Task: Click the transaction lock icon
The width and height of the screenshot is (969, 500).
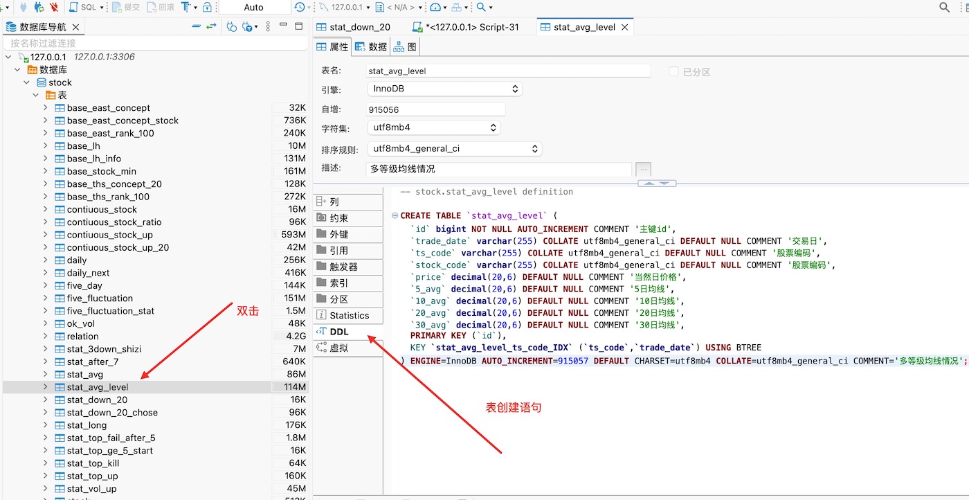Action: [x=207, y=7]
